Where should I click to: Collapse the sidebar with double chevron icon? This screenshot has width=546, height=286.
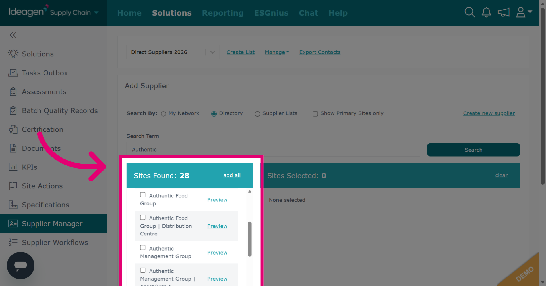click(13, 35)
